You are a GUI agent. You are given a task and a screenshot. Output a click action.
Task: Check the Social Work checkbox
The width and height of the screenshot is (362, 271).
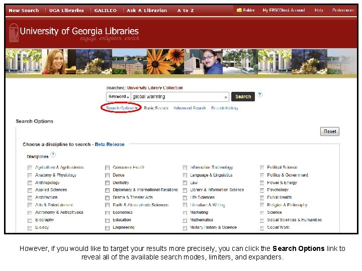coord(262,228)
